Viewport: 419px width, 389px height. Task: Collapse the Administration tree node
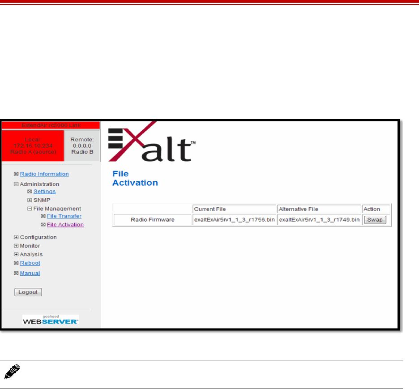coord(16,184)
